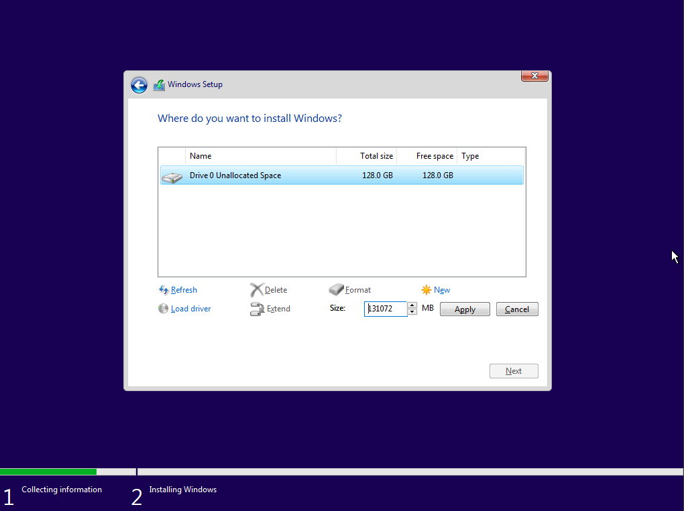Cancel the new partition size entry
This screenshot has height=511, width=684.
(516, 309)
